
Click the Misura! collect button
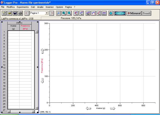tap(134, 13)
